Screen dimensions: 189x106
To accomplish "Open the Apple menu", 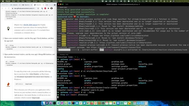I will 3,1.
